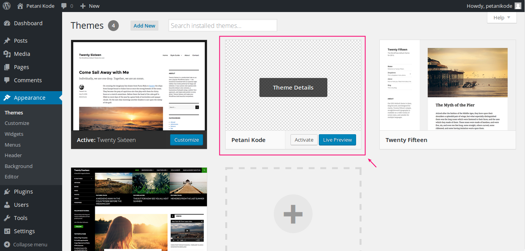
Task: Open the Twenty Fourteen theme screenshot
Action: coord(139,209)
